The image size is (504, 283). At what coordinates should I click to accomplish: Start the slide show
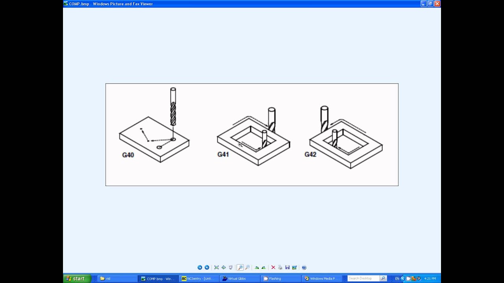point(231,268)
